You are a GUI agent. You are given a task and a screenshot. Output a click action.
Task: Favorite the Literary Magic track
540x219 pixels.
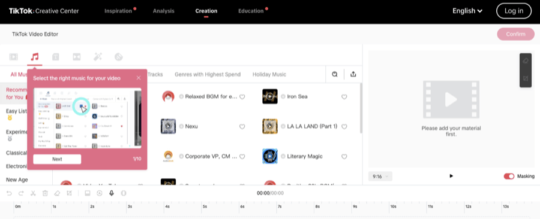(x=344, y=157)
